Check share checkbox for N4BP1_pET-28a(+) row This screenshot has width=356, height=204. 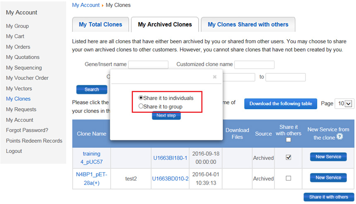click(x=289, y=178)
